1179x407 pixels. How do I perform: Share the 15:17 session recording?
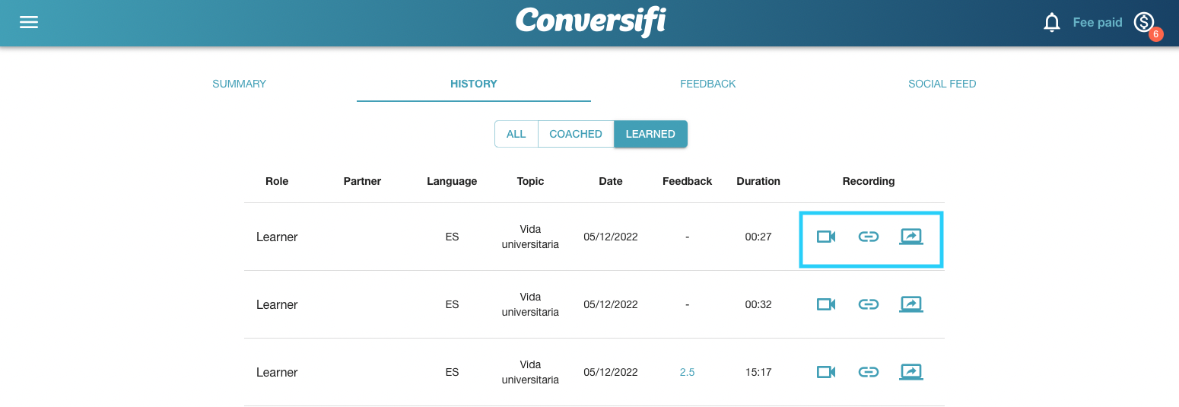[x=910, y=372]
